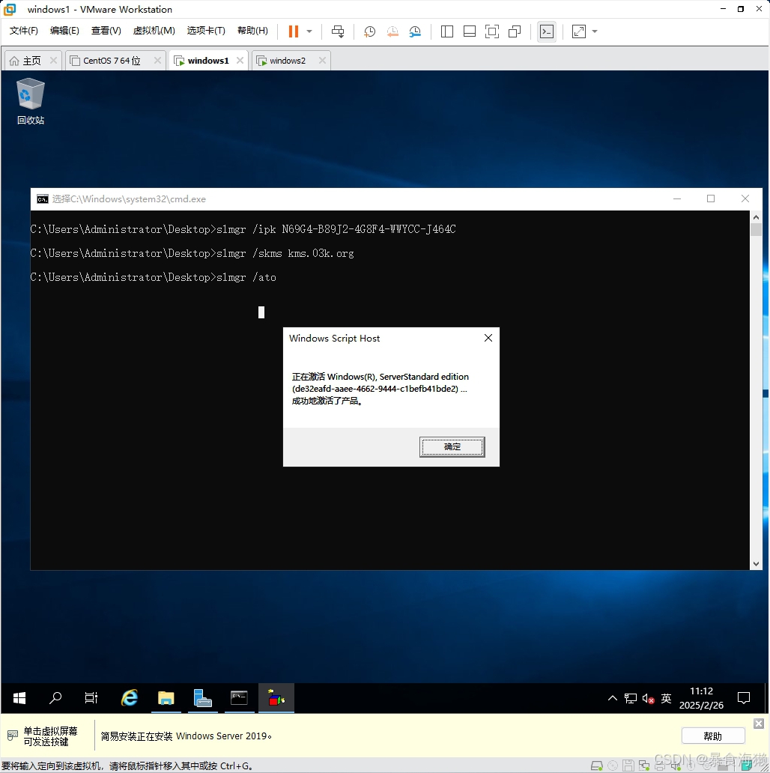Open the power options dropdown arrow
This screenshot has height=773, width=770.
(x=309, y=31)
